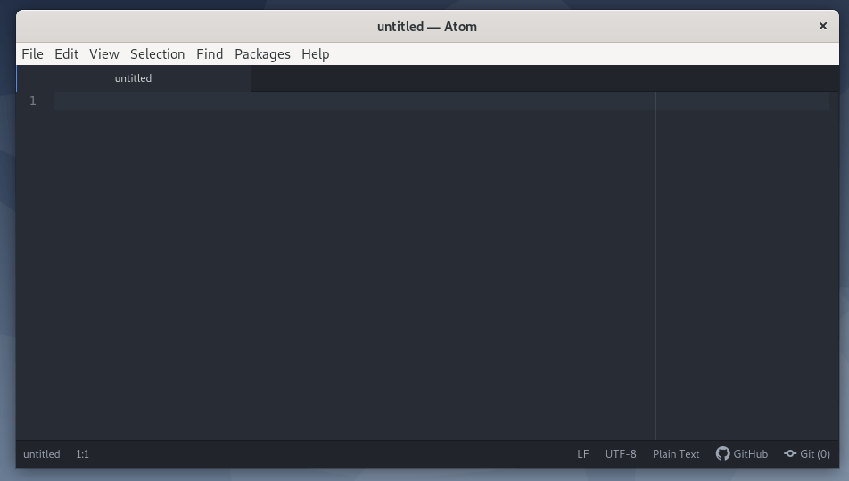Open the Plain Text grammar selector

(676, 454)
